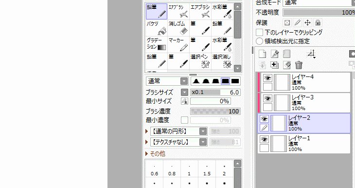Hide レイヤー4 with its eye icon
The image size is (355, 188).
pos(267,78)
